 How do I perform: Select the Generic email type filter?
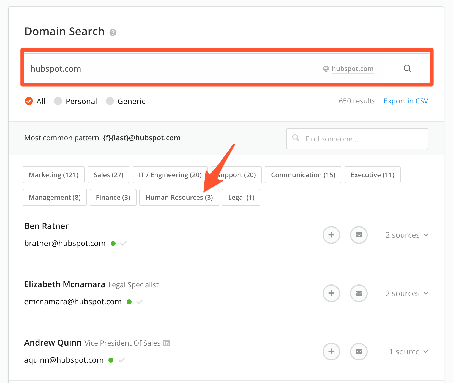[125, 101]
